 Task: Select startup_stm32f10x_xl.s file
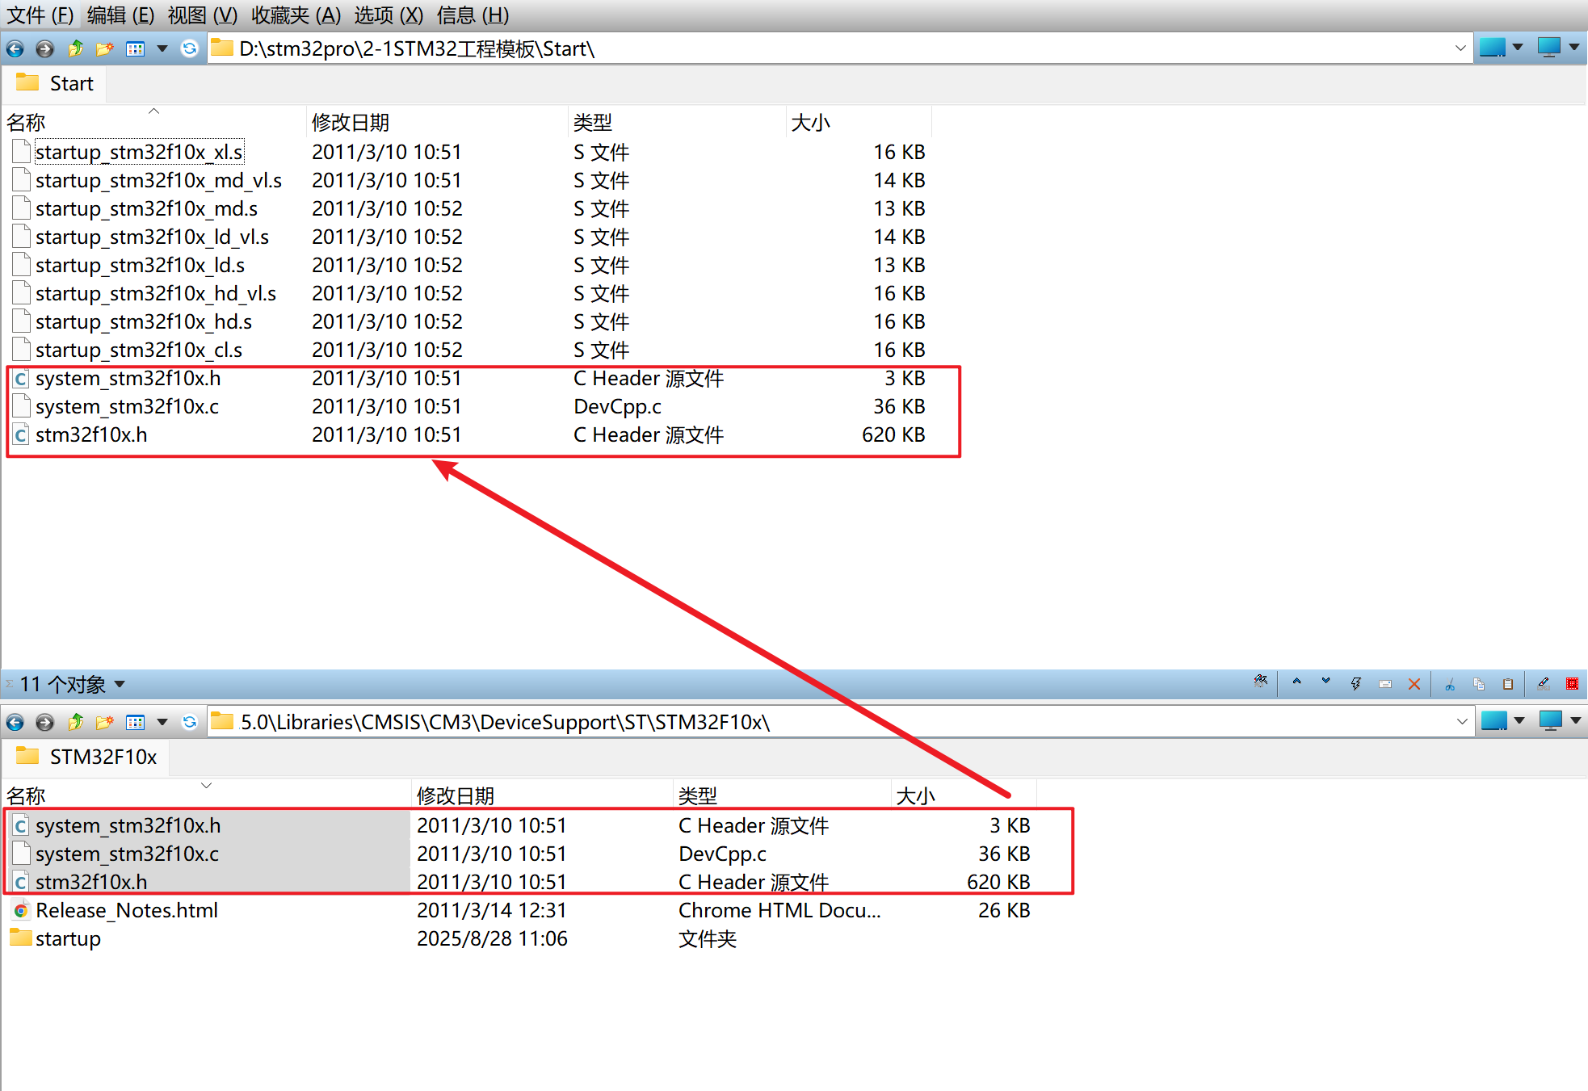click(x=139, y=152)
